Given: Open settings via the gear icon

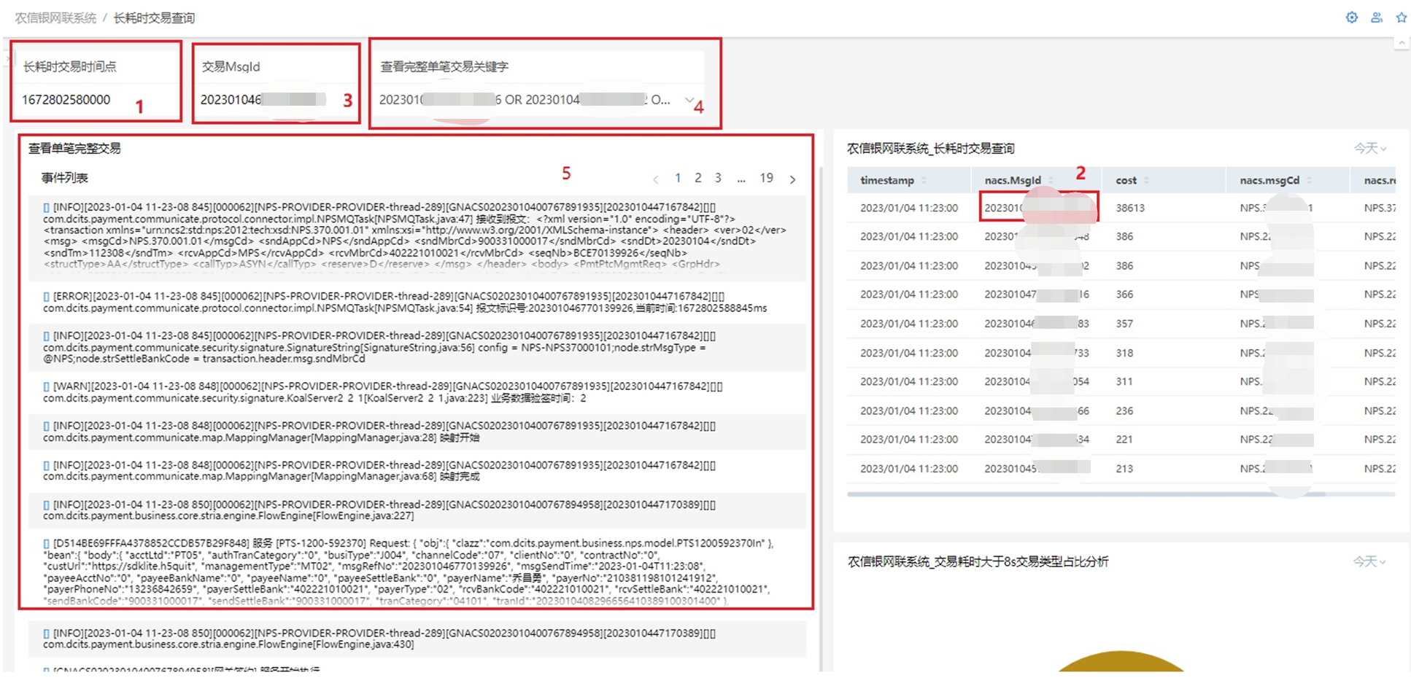Looking at the screenshot, I should click(x=1352, y=17).
